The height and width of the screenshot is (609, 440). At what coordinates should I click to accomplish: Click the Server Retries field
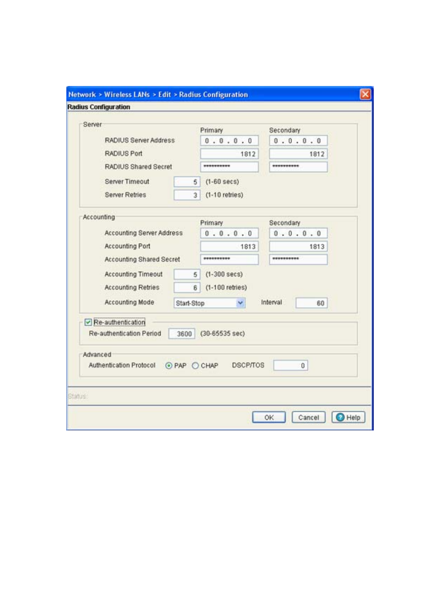tap(187, 195)
